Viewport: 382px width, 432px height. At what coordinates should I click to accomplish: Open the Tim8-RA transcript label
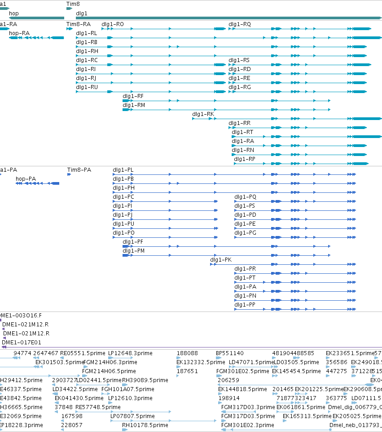click(79, 24)
